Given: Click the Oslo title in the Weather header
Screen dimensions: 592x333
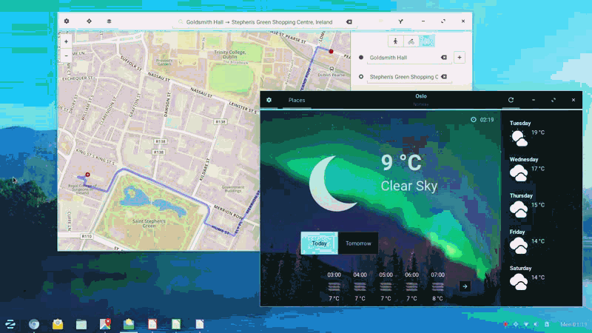Looking at the screenshot, I should (x=421, y=96).
